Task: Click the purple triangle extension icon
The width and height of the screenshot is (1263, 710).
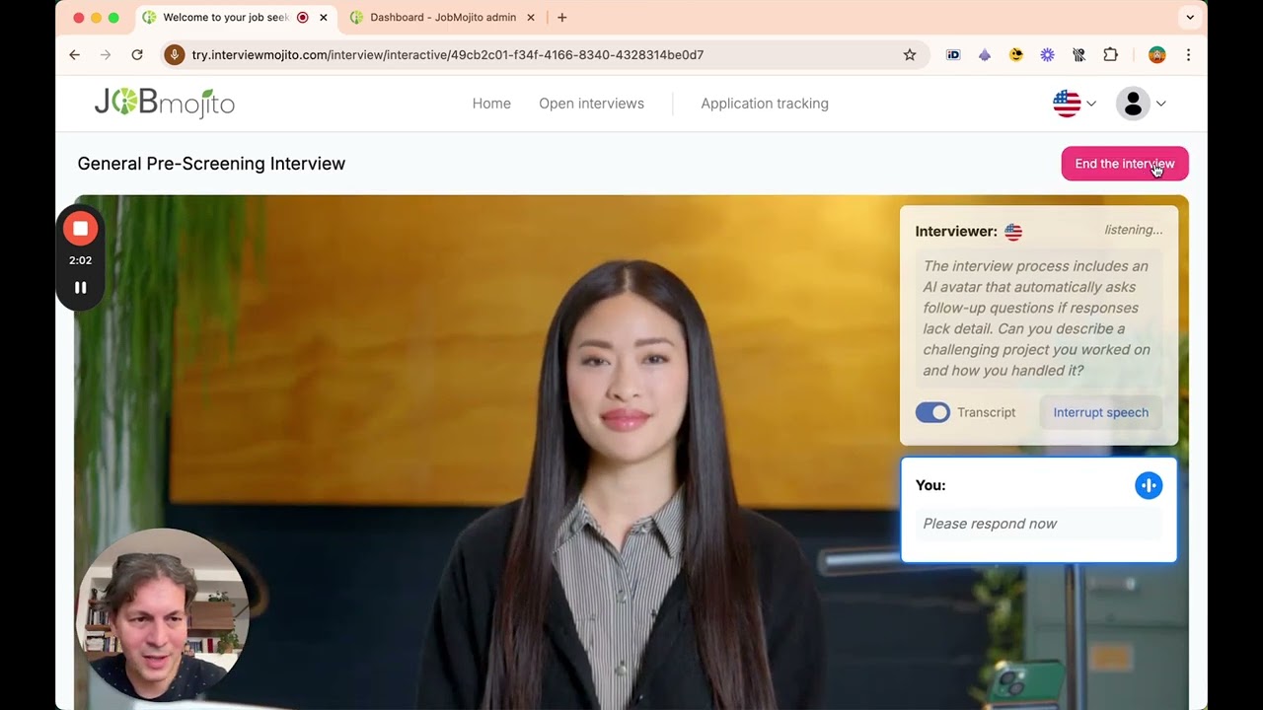Action: (x=985, y=55)
